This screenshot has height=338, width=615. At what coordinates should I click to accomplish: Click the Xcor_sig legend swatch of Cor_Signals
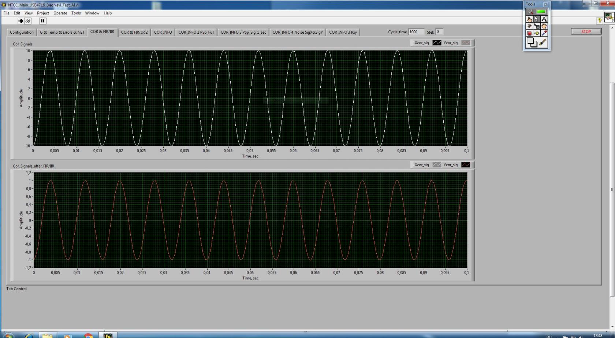pos(437,43)
